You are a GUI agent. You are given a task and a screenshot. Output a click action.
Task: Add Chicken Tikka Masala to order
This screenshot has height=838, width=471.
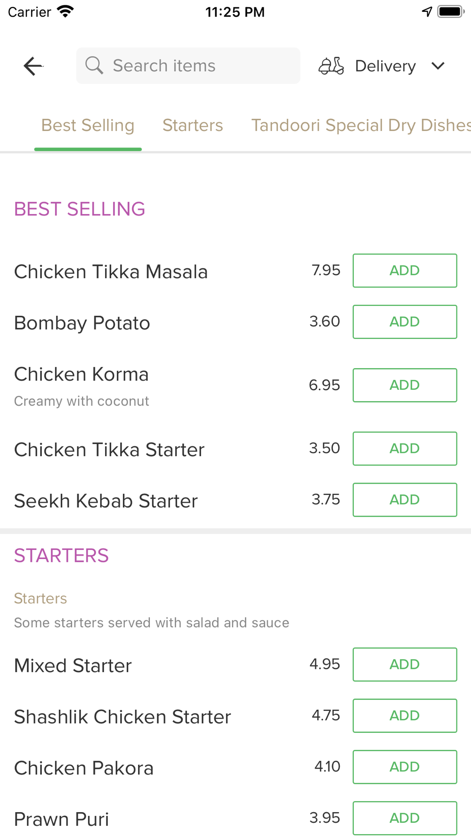tap(405, 271)
